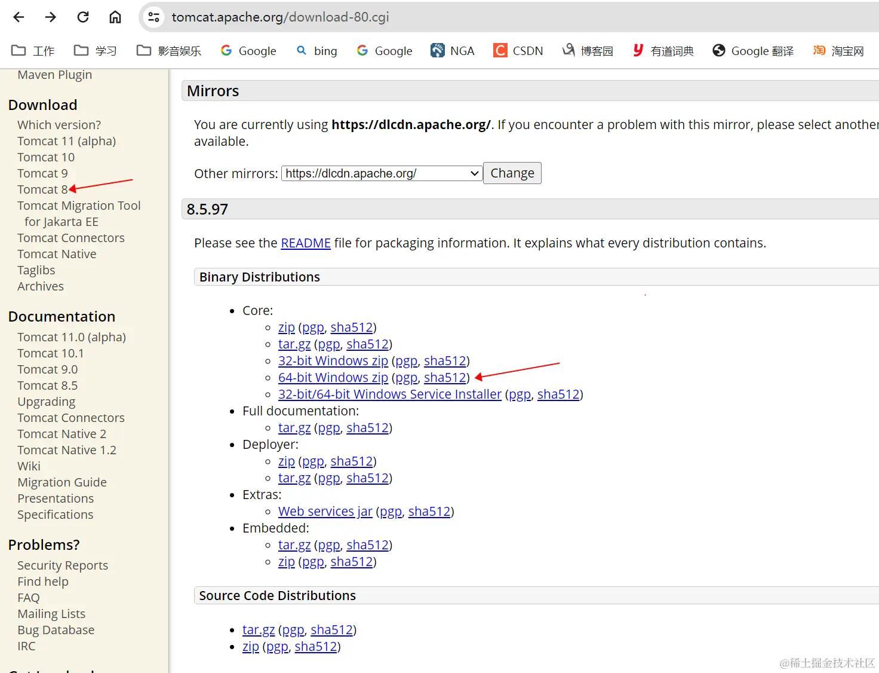Select Tomcat 10 in Download sidebar

[x=46, y=157]
